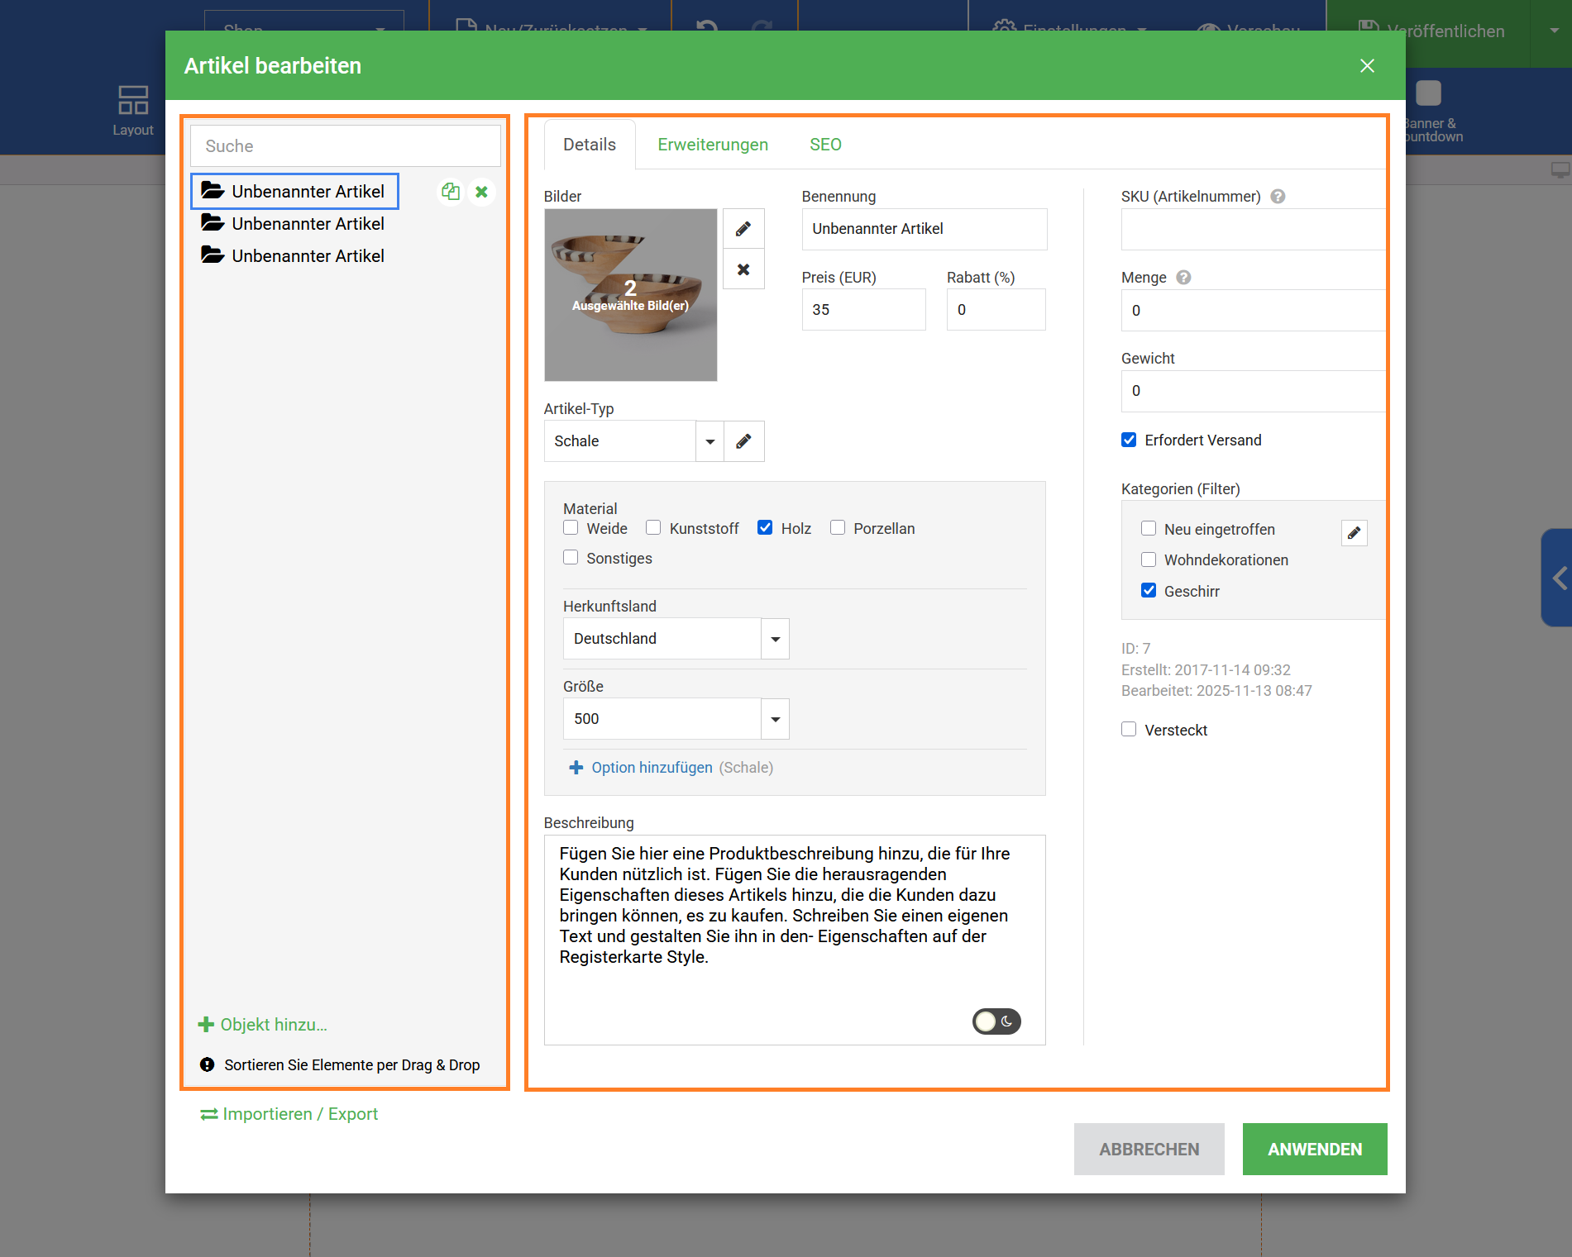
Task: Click the SKU help question mark
Action: tap(1278, 197)
